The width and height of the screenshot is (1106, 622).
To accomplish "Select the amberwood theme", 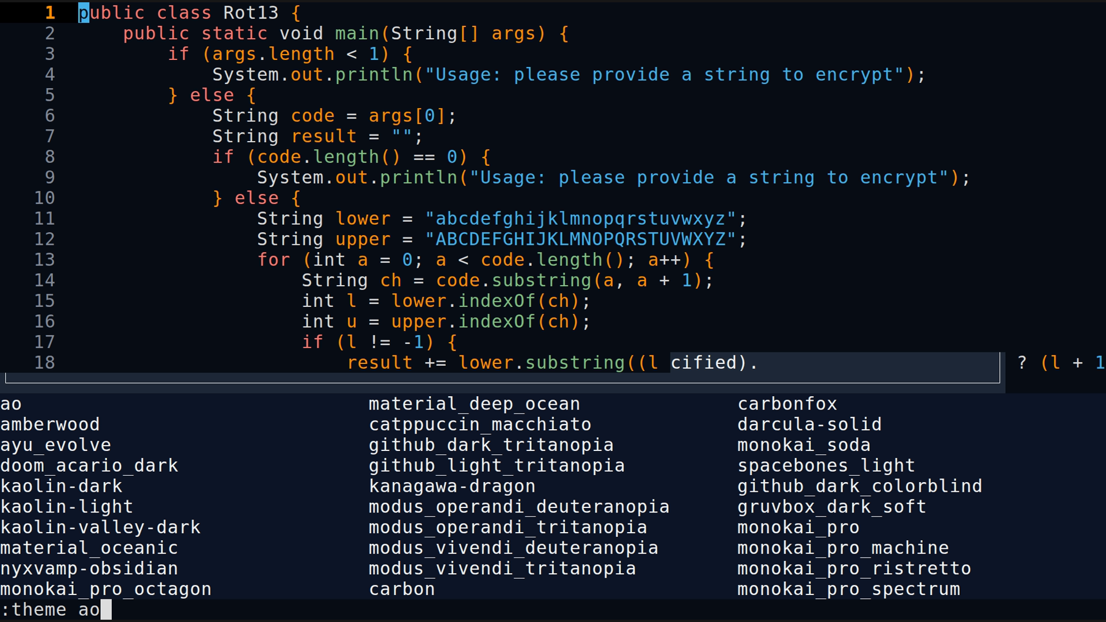I will pos(50,424).
